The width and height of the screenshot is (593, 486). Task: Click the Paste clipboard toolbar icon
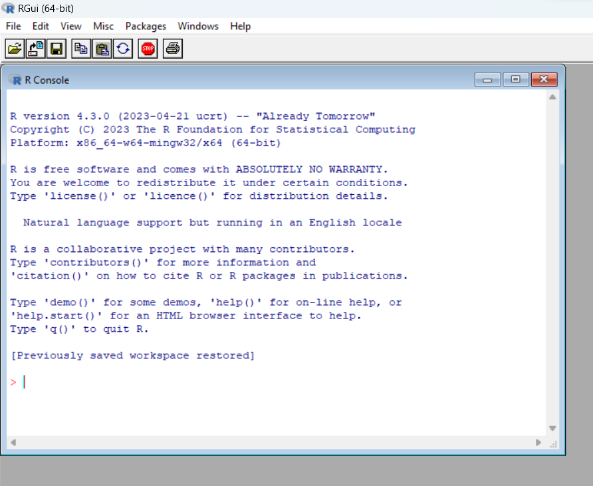102,49
